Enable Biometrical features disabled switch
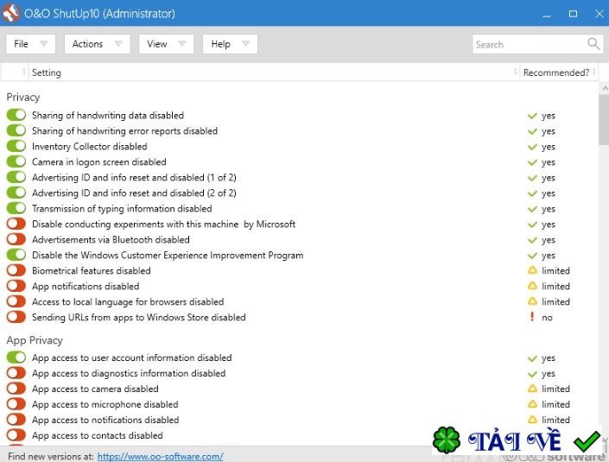This screenshot has width=609, height=462. (16, 270)
